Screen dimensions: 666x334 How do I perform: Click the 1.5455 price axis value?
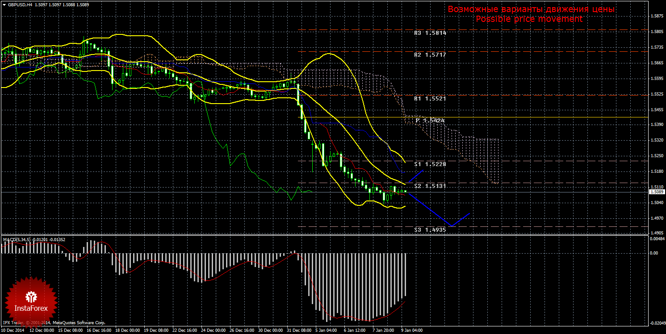point(657,109)
